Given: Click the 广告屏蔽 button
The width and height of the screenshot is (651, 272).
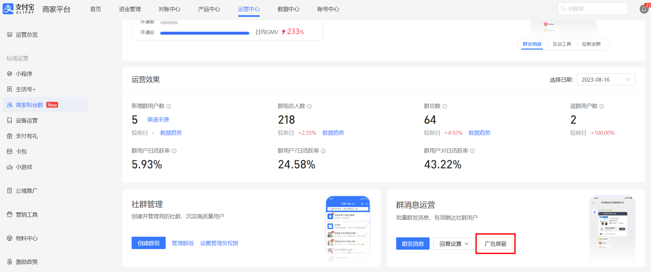Looking at the screenshot, I should coord(495,244).
